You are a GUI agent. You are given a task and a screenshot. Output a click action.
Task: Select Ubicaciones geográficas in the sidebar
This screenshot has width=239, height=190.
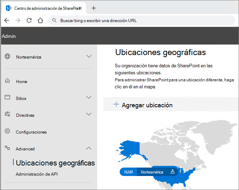55,163
